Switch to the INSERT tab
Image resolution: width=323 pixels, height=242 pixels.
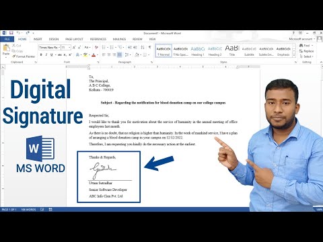point(38,39)
